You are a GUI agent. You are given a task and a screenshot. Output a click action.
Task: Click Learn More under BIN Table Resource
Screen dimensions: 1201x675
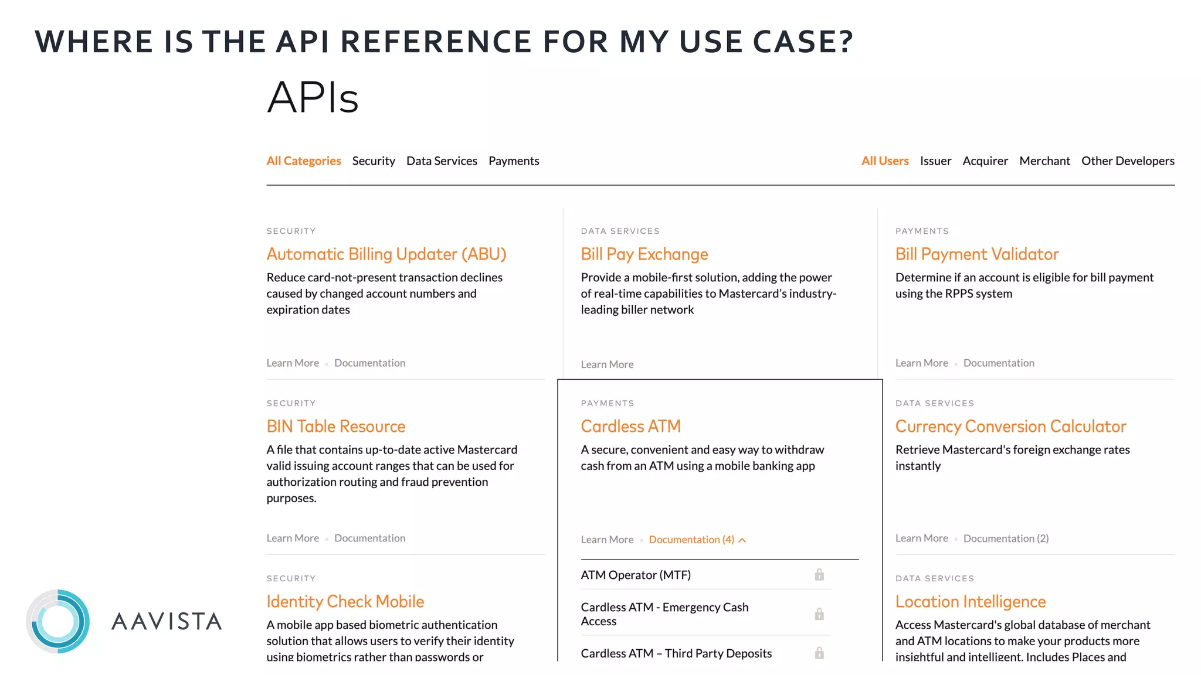pyautogui.click(x=293, y=538)
